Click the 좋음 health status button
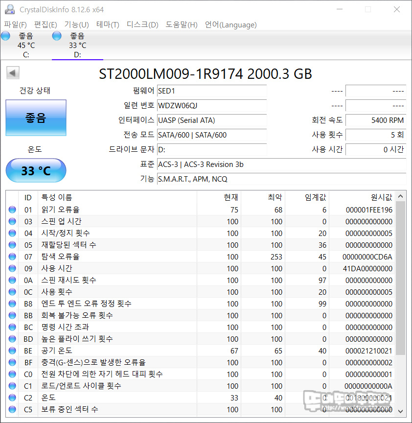This screenshot has height=423, width=412. point(36,118)
